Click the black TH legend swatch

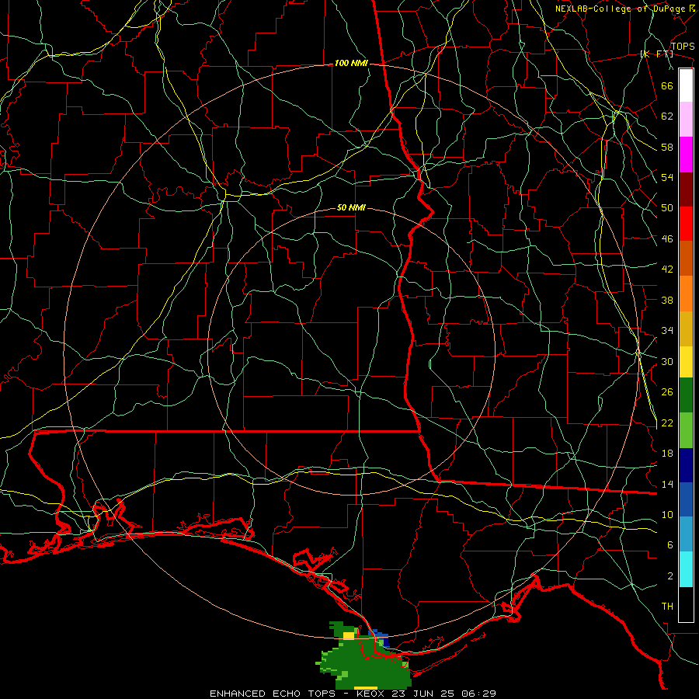tap(686, 604)
